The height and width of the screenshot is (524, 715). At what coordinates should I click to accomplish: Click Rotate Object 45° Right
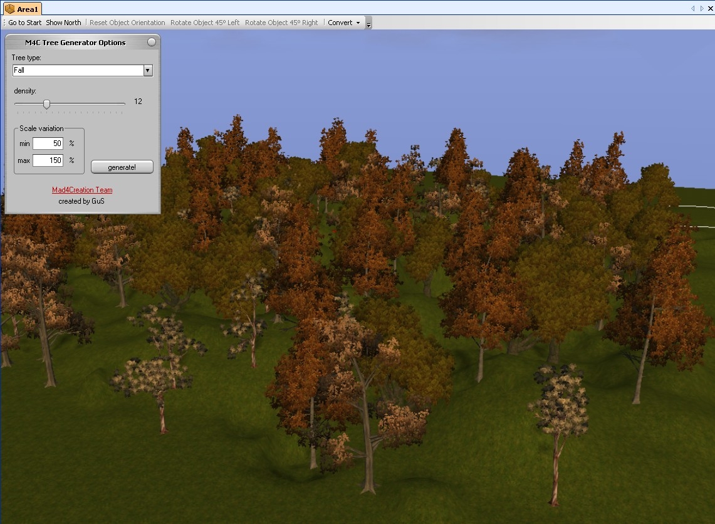pos(281,23)
